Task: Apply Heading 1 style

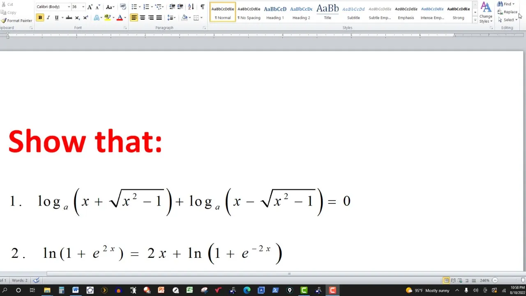Action: pyautogui.click(x=275, y=12)
